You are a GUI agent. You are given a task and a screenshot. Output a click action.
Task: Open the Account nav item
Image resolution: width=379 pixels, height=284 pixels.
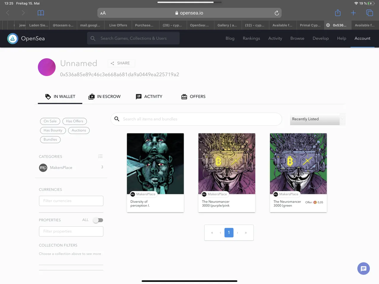362,38
